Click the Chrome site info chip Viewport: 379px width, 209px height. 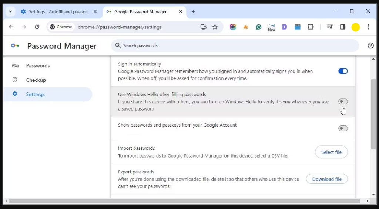[61, 27]
